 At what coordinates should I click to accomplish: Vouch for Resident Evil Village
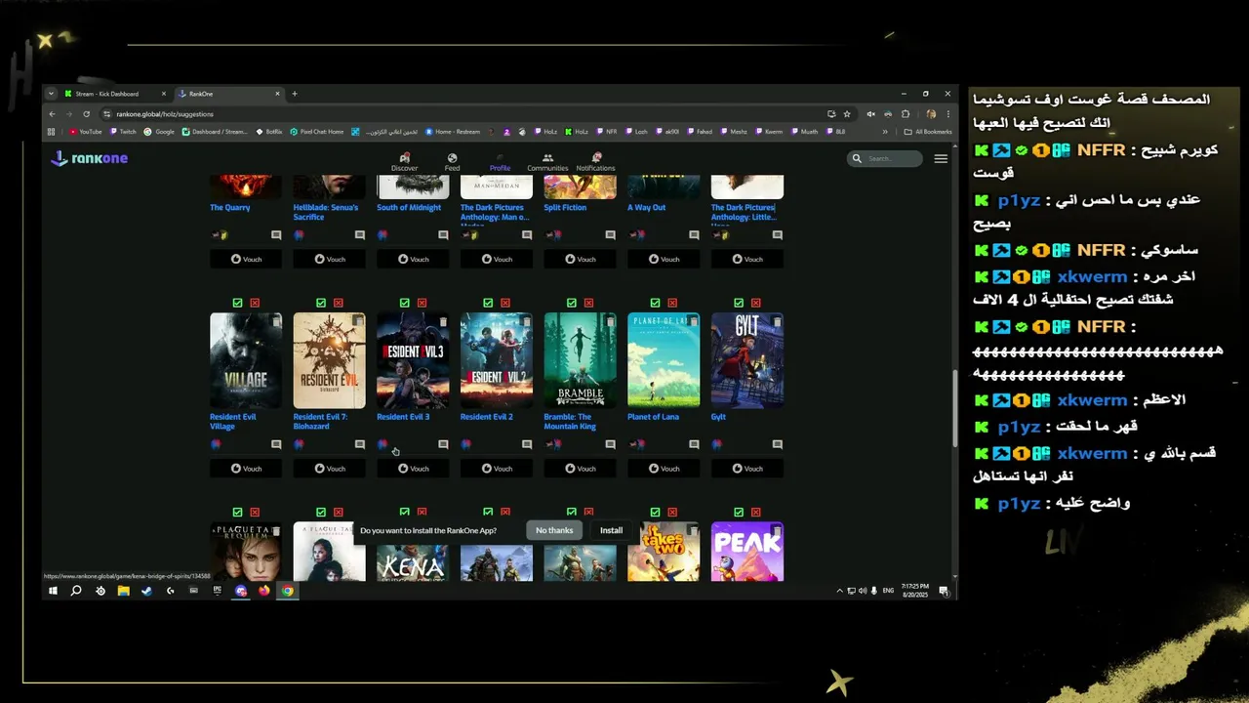(x=246, y=469)
